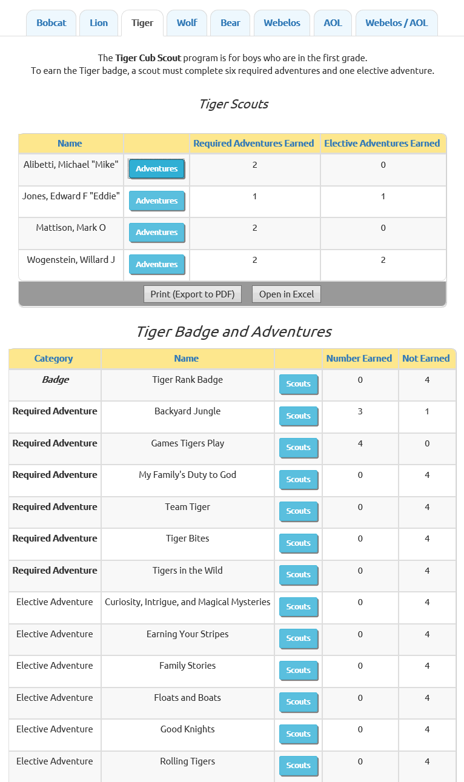Open Scouts for Tigers in the Wild
Viewport: 464px width, 782px height.
click(298, 575)
